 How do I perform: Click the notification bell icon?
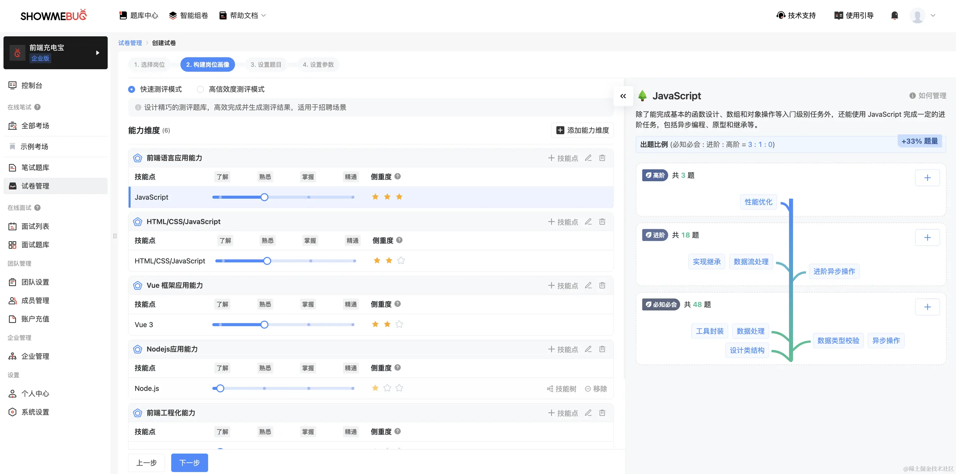(x=894, y=15)
